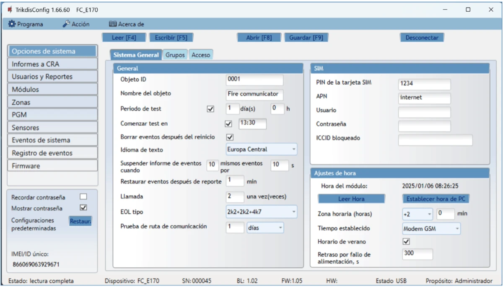
Task: Click the Acerca de book icon
Action: point(112,24)
